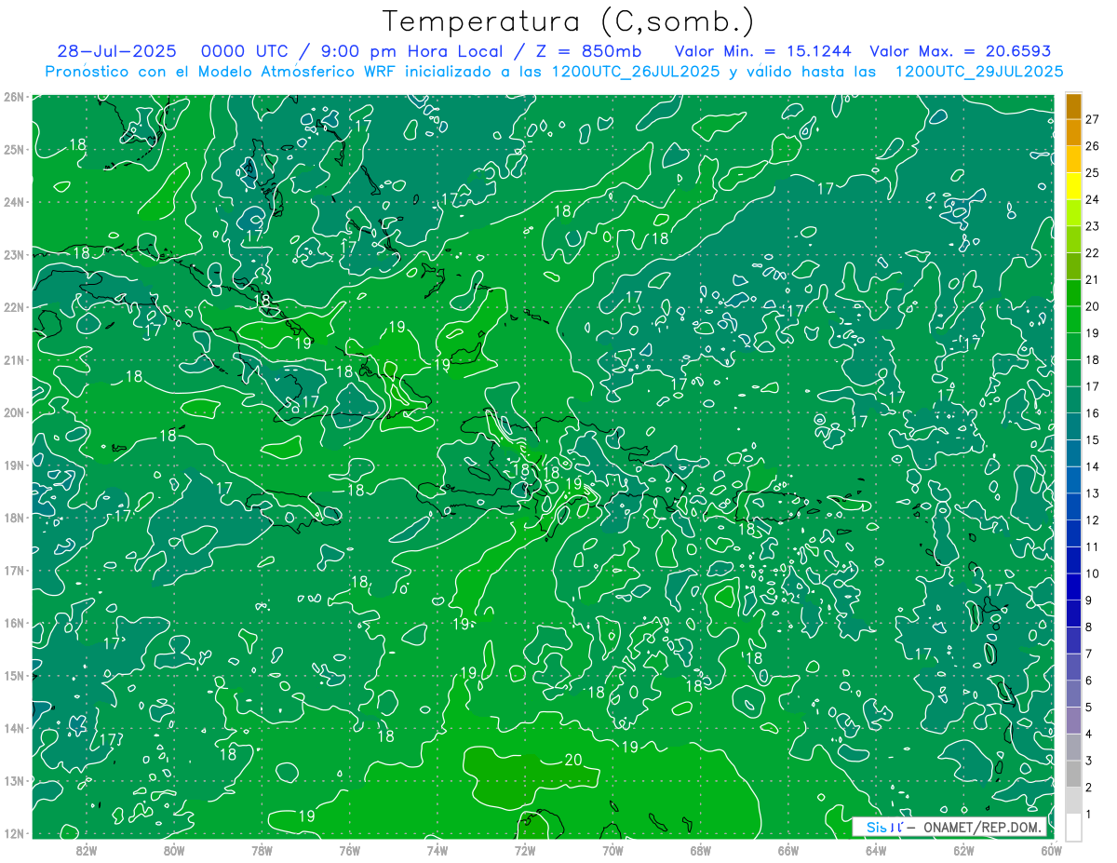The image size is (1117, 863).
Task: Click the '19N' latitude axis label
Action: point(13,465)
